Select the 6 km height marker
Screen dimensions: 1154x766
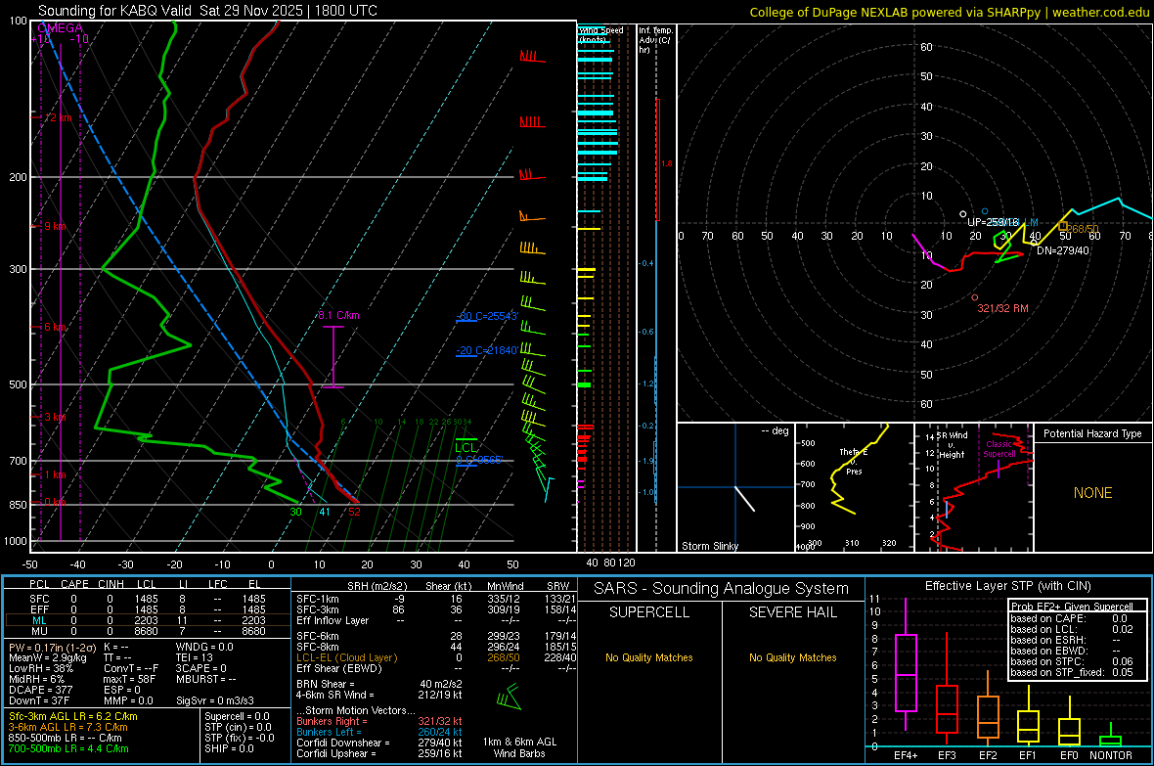55,327
